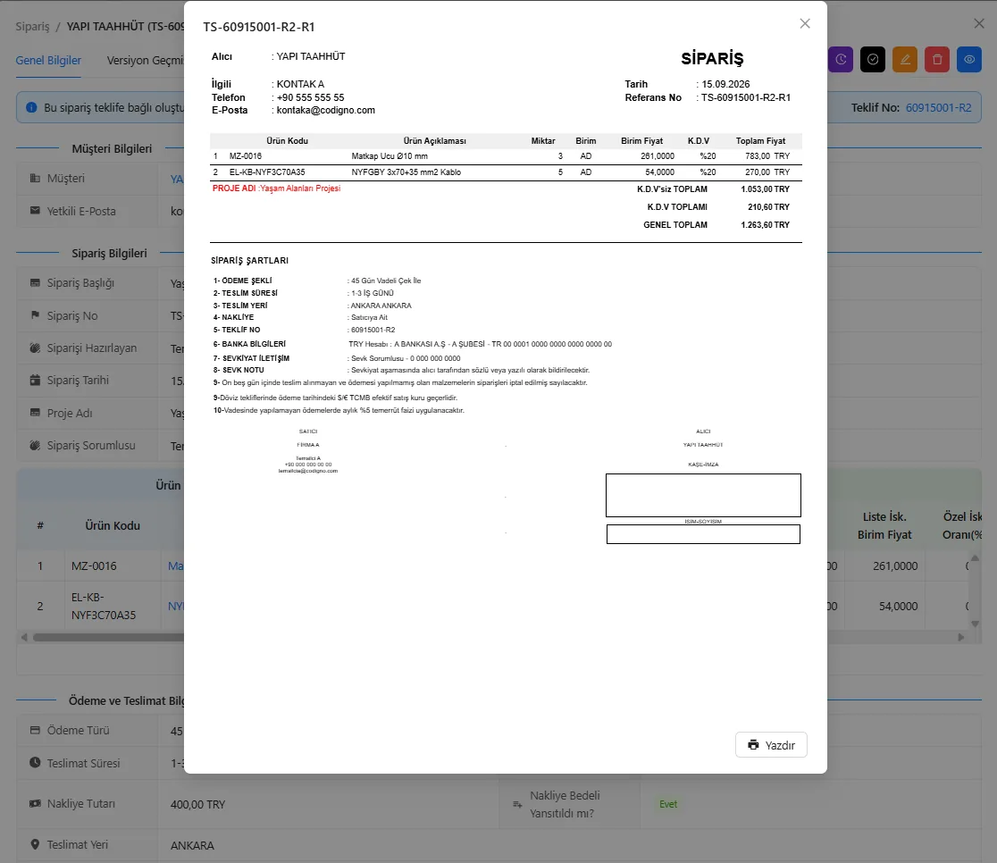This screenshot has width=997, height=863.
Task: Click the purple history clock icon button
Action: pos(841,60)
